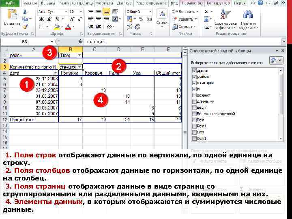Check the 'возраст' field checkbox
292x219 pixels.
click(x=194, y=95)
